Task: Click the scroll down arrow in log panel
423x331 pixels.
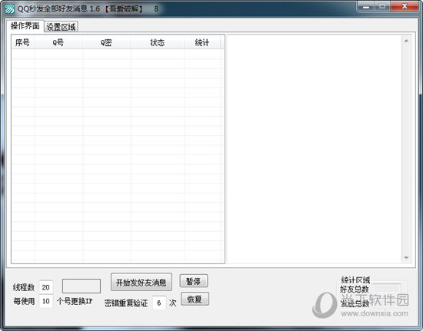Action: [x=406, y=258]
